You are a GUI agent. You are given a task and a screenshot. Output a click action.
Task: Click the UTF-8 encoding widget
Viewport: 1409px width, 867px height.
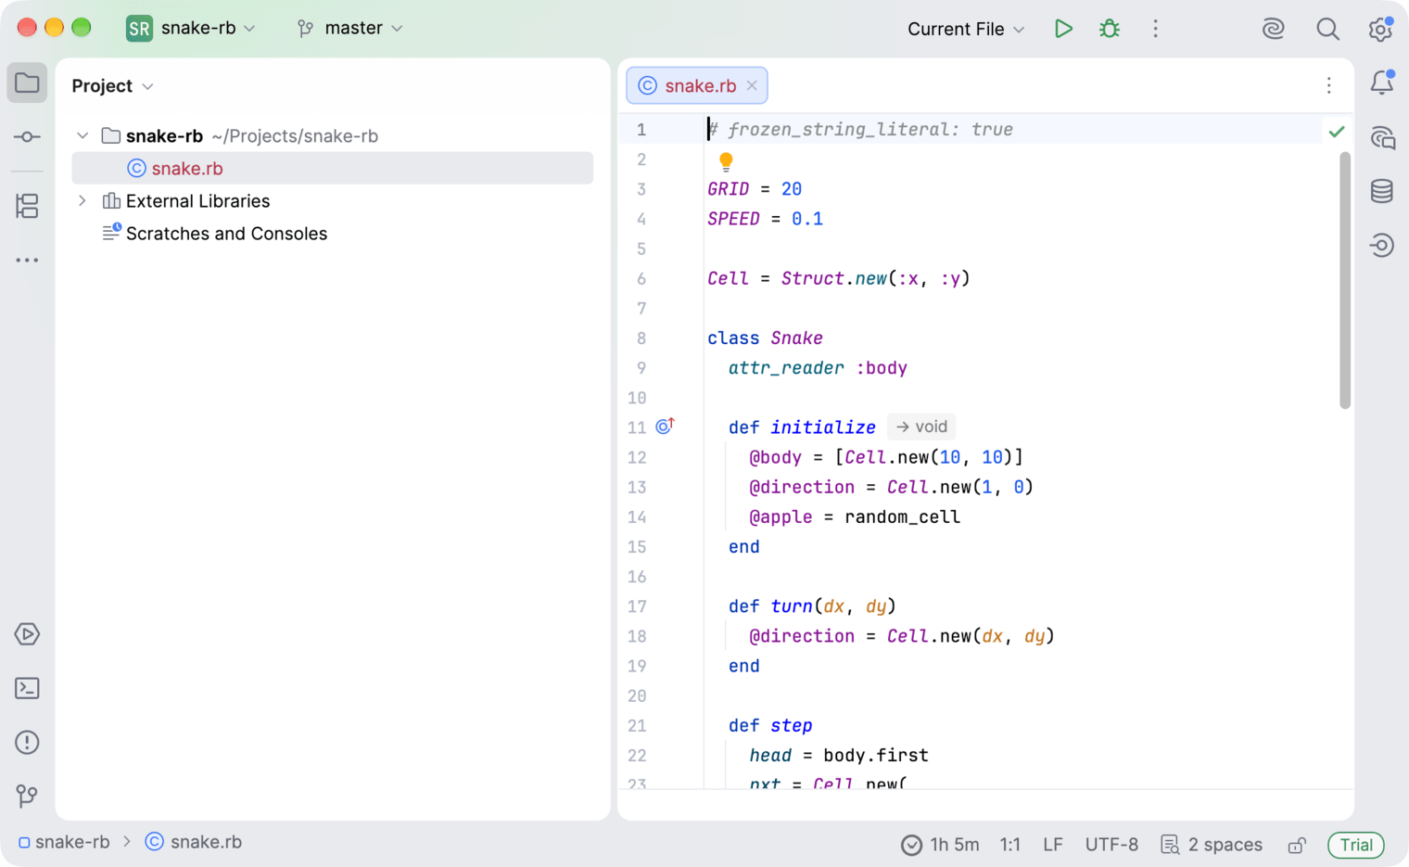click(1111, 845)
